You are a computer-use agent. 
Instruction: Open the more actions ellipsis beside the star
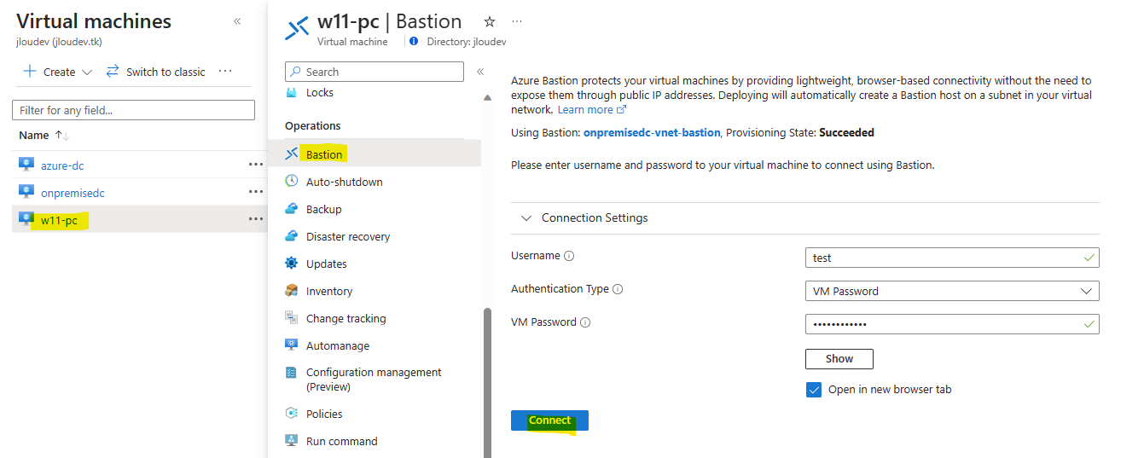point(517,21)
